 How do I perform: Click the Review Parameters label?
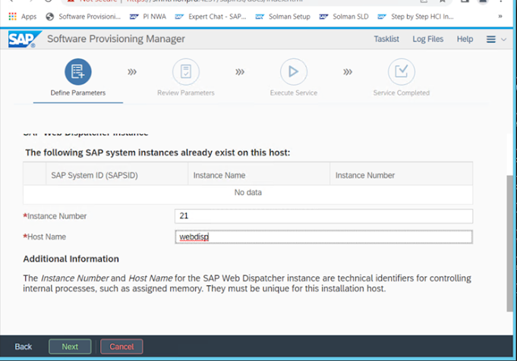(x=186, y=93)
